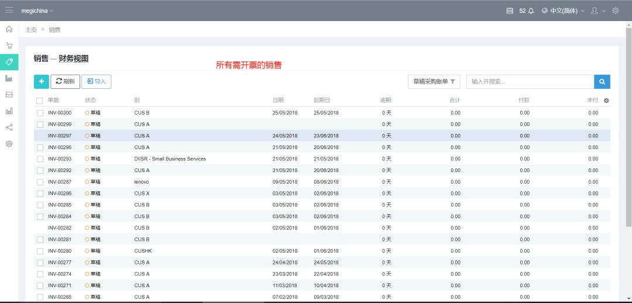The image size is (632, 303).
Task: Click the home icon in sidebar
Action: click(9, 29)
